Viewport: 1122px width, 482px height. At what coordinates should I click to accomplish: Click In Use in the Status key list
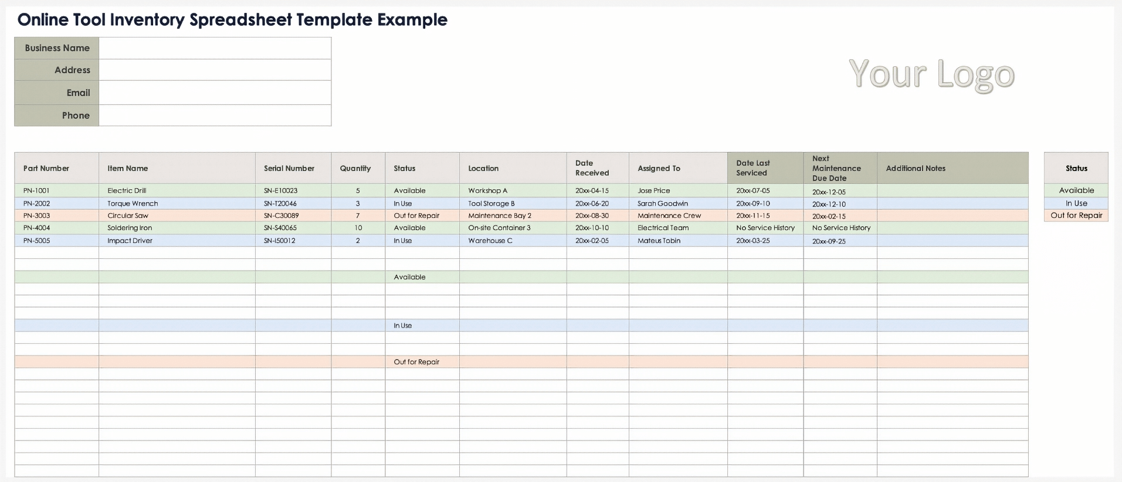coord(1076,203)
